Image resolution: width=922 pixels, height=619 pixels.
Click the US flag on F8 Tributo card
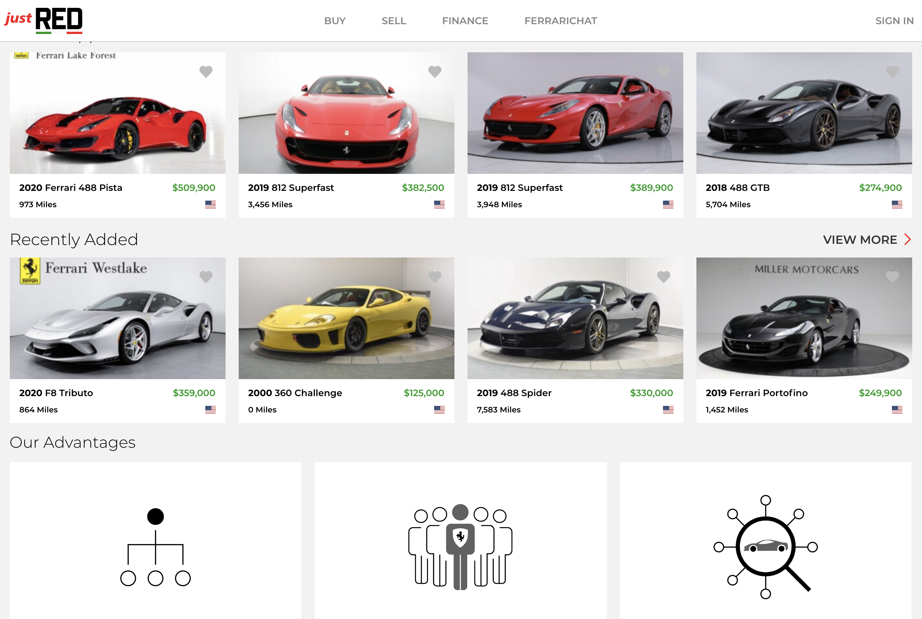(x=211, y=410)
